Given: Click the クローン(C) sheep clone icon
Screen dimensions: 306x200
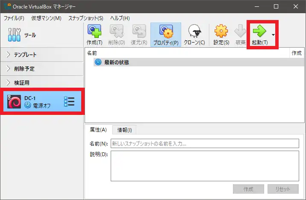Looking at the screenshot, I should [x=194, y=31].
